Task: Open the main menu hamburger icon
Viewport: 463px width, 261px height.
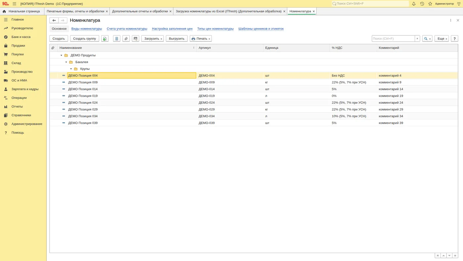Action: point(15,4)
